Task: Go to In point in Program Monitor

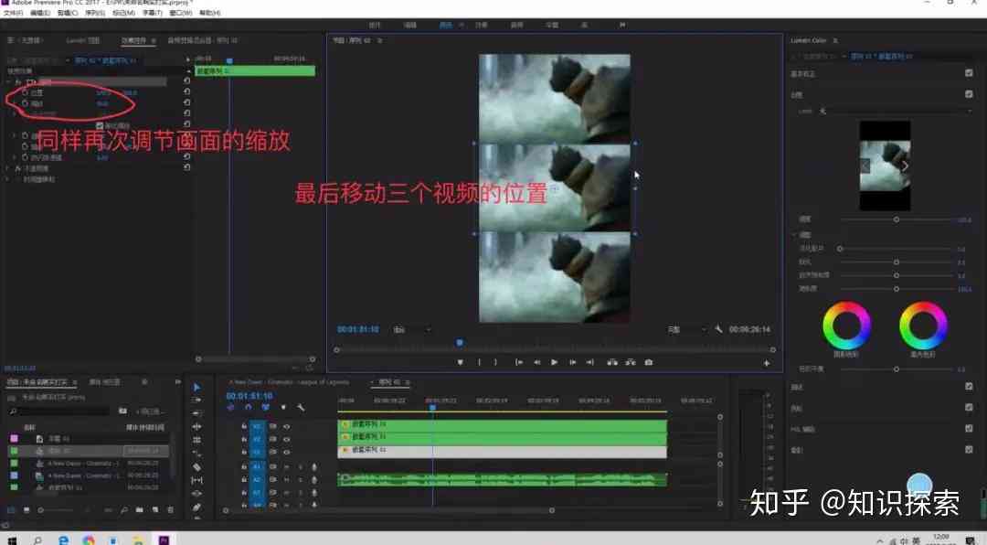Action: 519,362
